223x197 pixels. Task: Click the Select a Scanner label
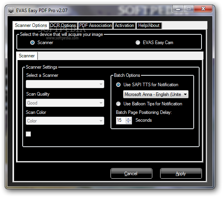[x=42, y=75]
